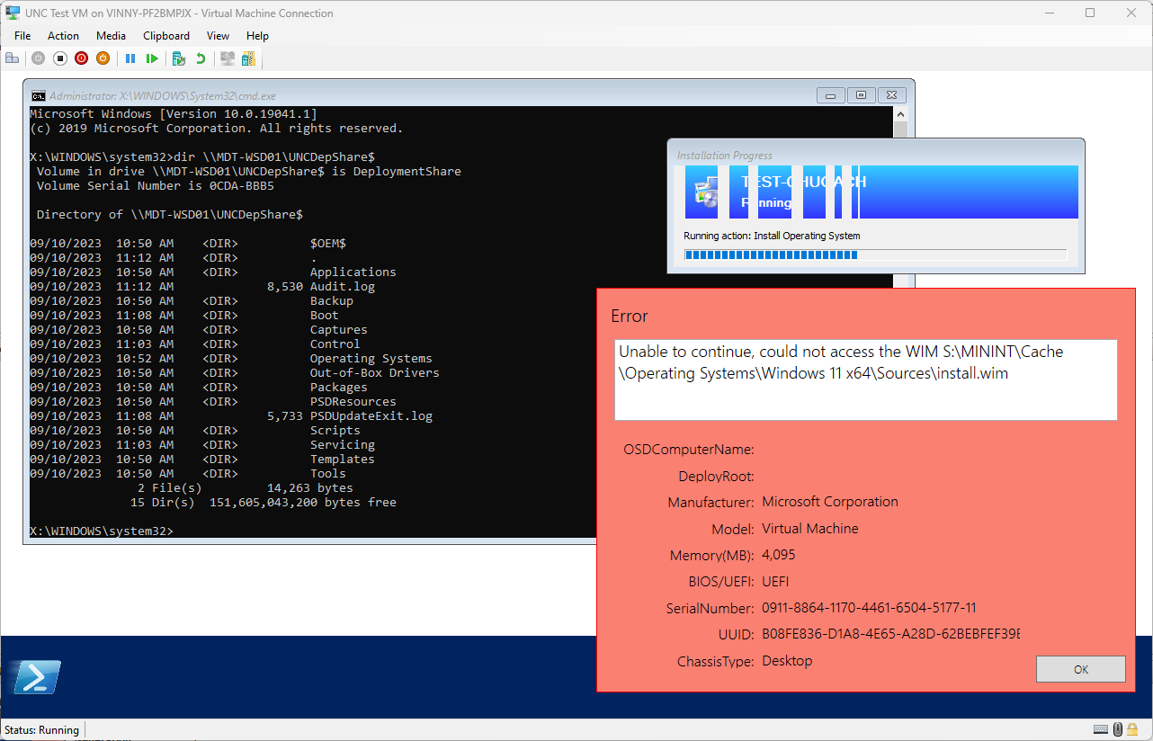Screen dimensions: 1153x741
Task: Turn off the VM using the stop icon
Action: click(x=59, y=58)
